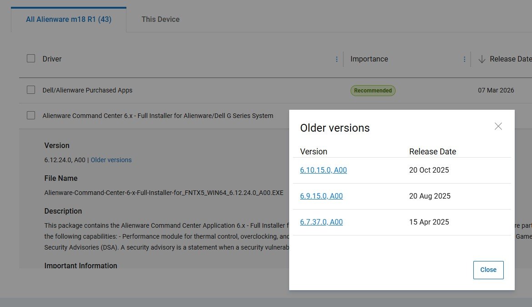Check the Dell/Alienware Purchased Apps checkbox
Image resolution: width=532 pixels, height=307 pixels.
[x=31, y=90]
